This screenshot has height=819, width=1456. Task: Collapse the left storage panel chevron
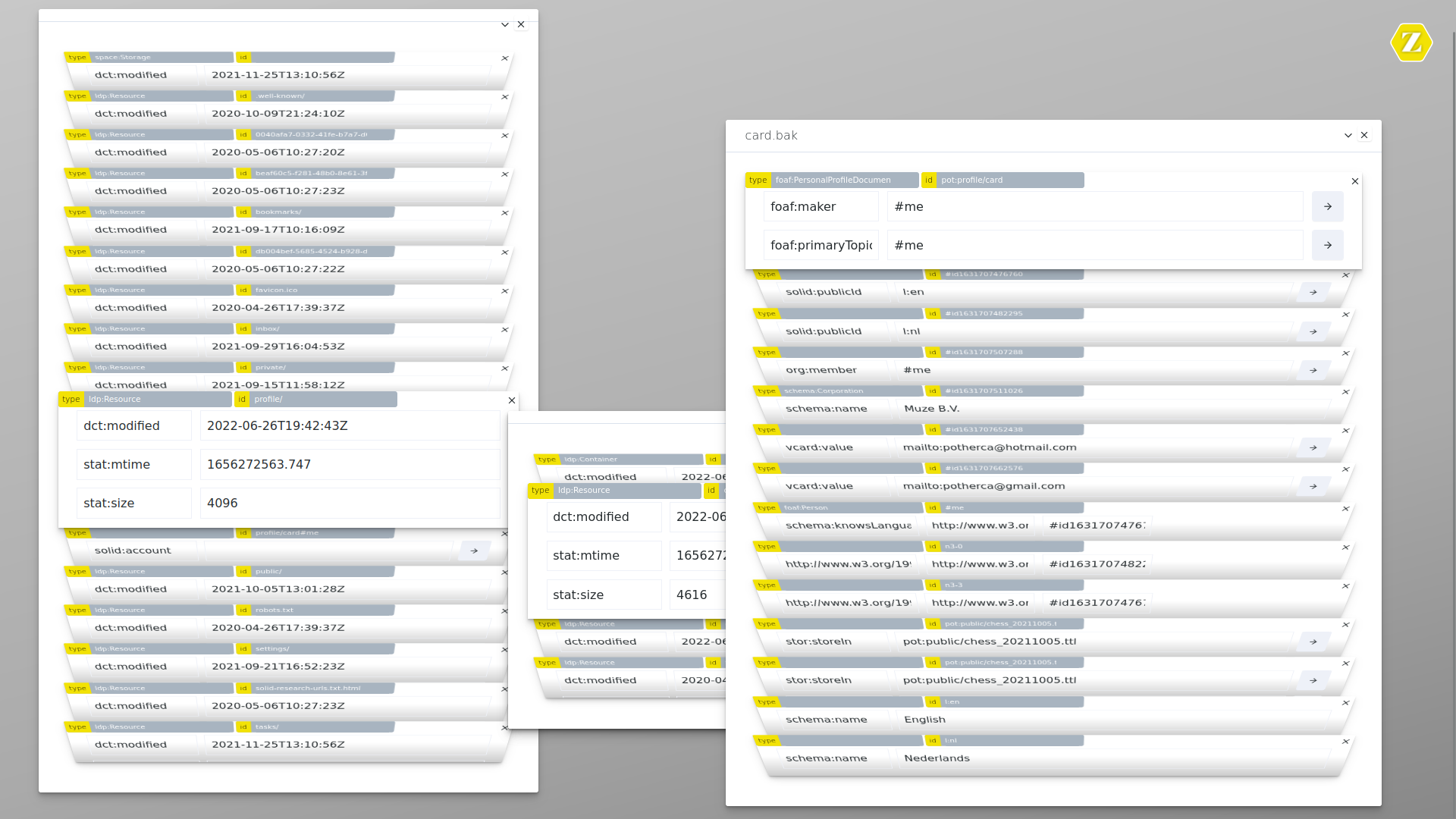pyautogui.click(x=504, y=24)
